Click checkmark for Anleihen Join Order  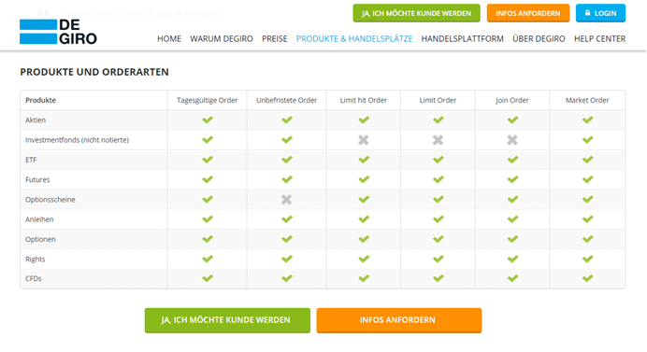(x=512, y=219)
